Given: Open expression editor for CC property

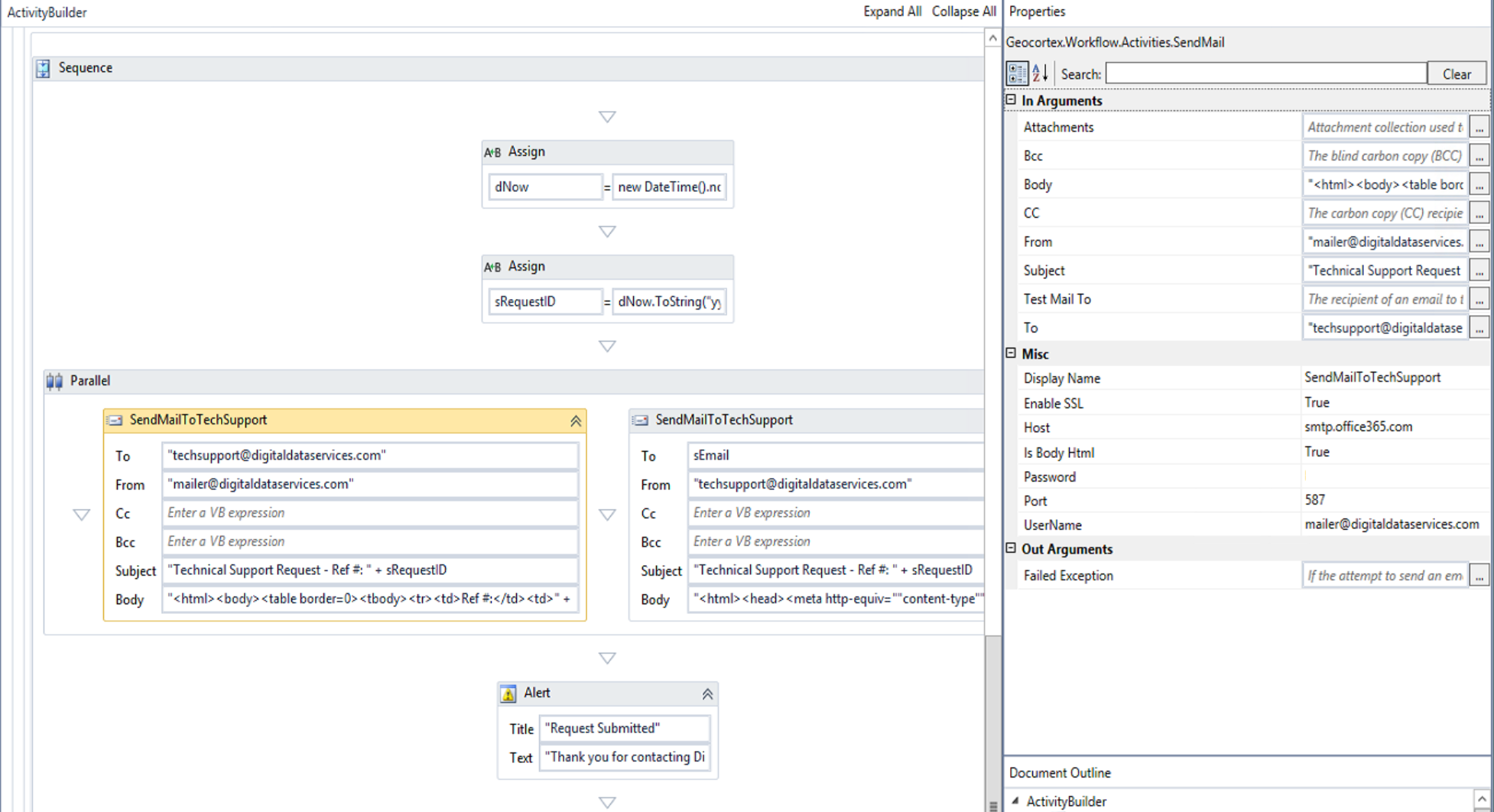Looking at the screenshot, I should (1479, 213).
